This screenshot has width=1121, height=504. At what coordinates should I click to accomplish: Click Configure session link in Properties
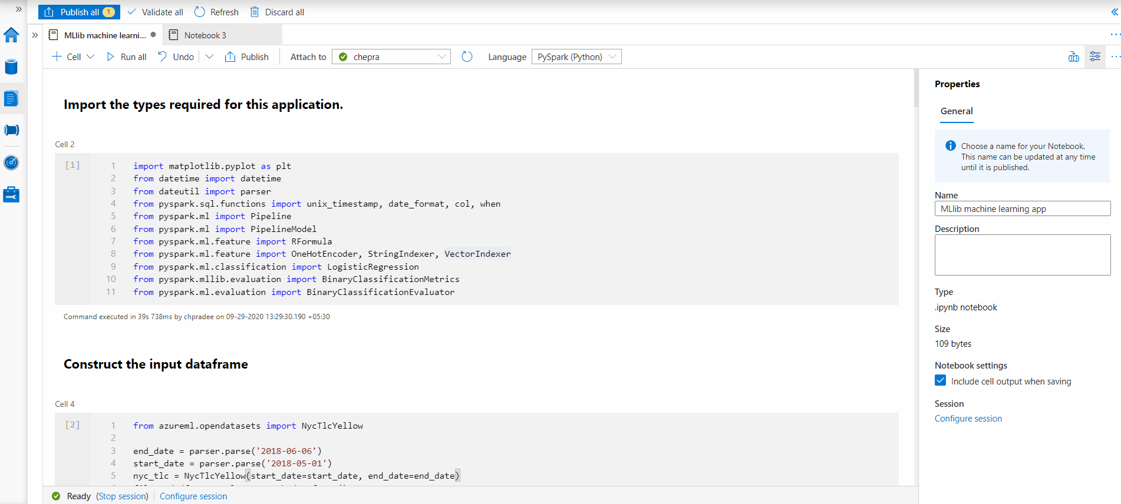968,419
